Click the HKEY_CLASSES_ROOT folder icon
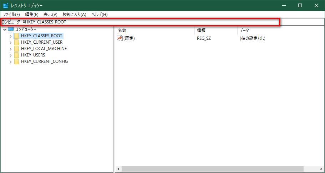325x173 pixels. tap(16, 36)
